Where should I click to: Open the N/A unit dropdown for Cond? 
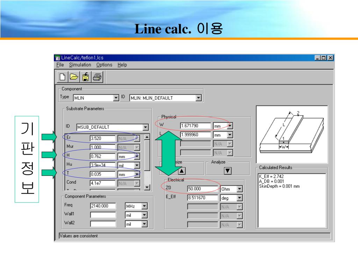click(137, 184)
